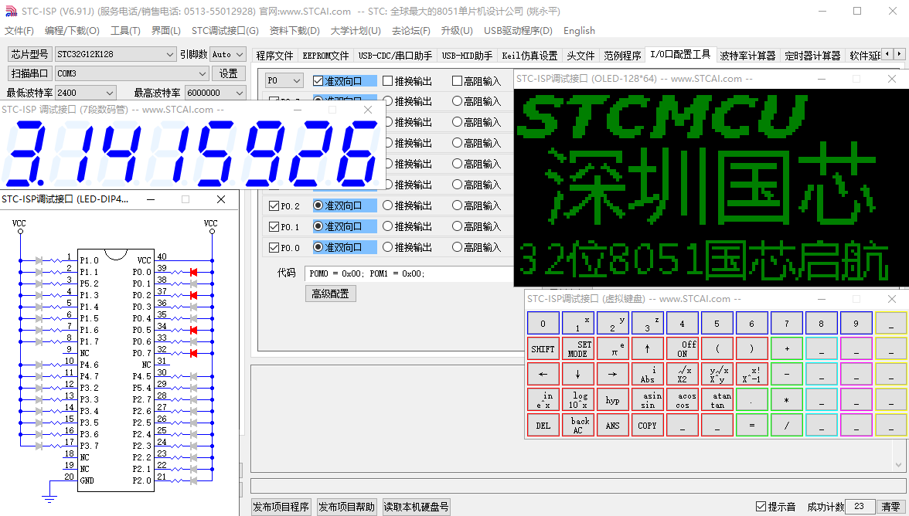
Task: Click the red LED on pin P0.0
Action: coord(193,272)
